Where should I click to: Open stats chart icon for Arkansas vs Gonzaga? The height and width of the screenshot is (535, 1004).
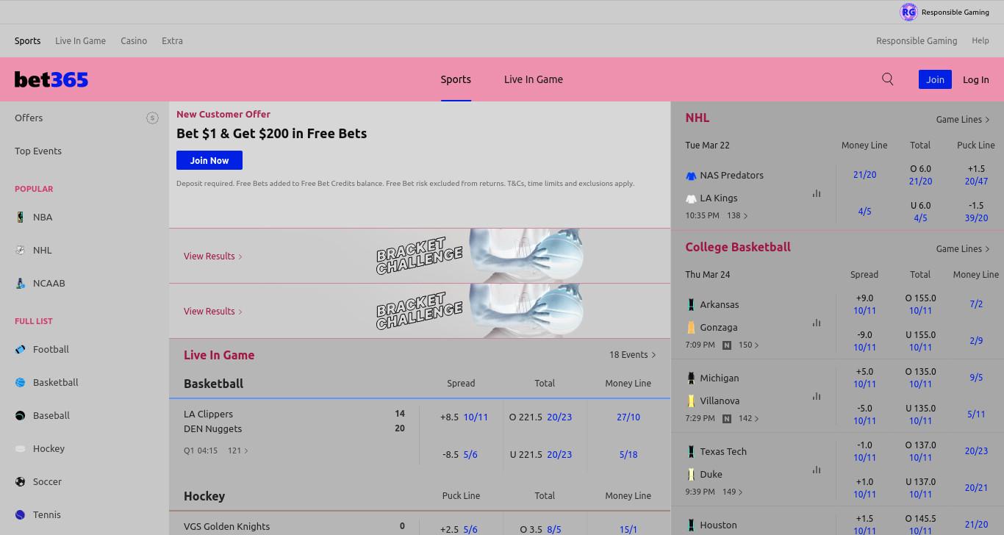pyautogui.click(x=817, y=323)
